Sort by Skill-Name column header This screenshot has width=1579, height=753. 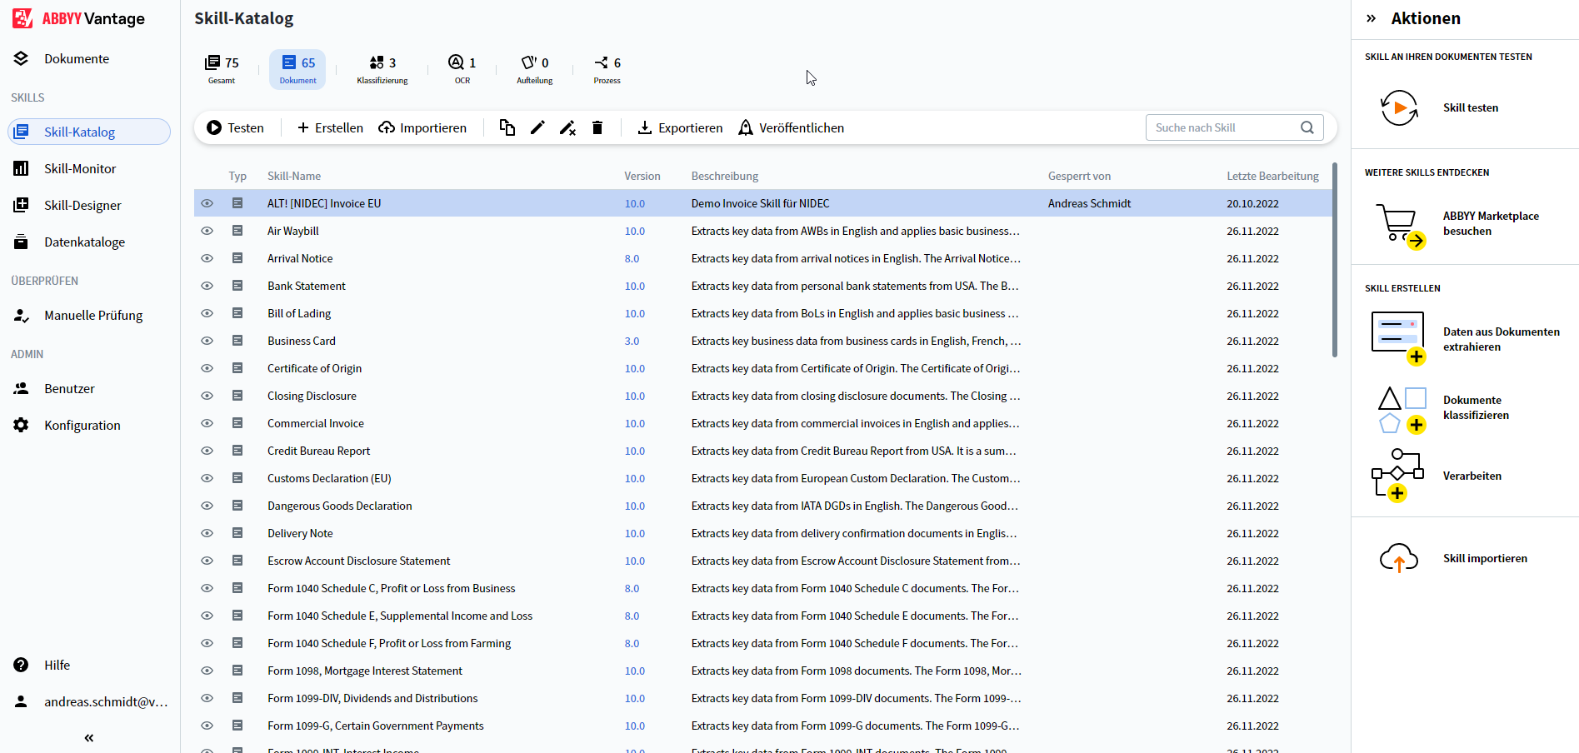(x=294, y=176)
